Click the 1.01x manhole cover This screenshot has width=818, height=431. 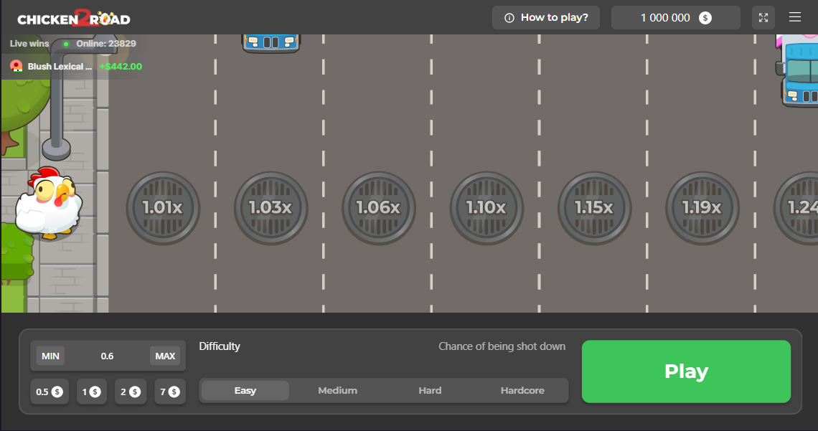coord(163,208)
